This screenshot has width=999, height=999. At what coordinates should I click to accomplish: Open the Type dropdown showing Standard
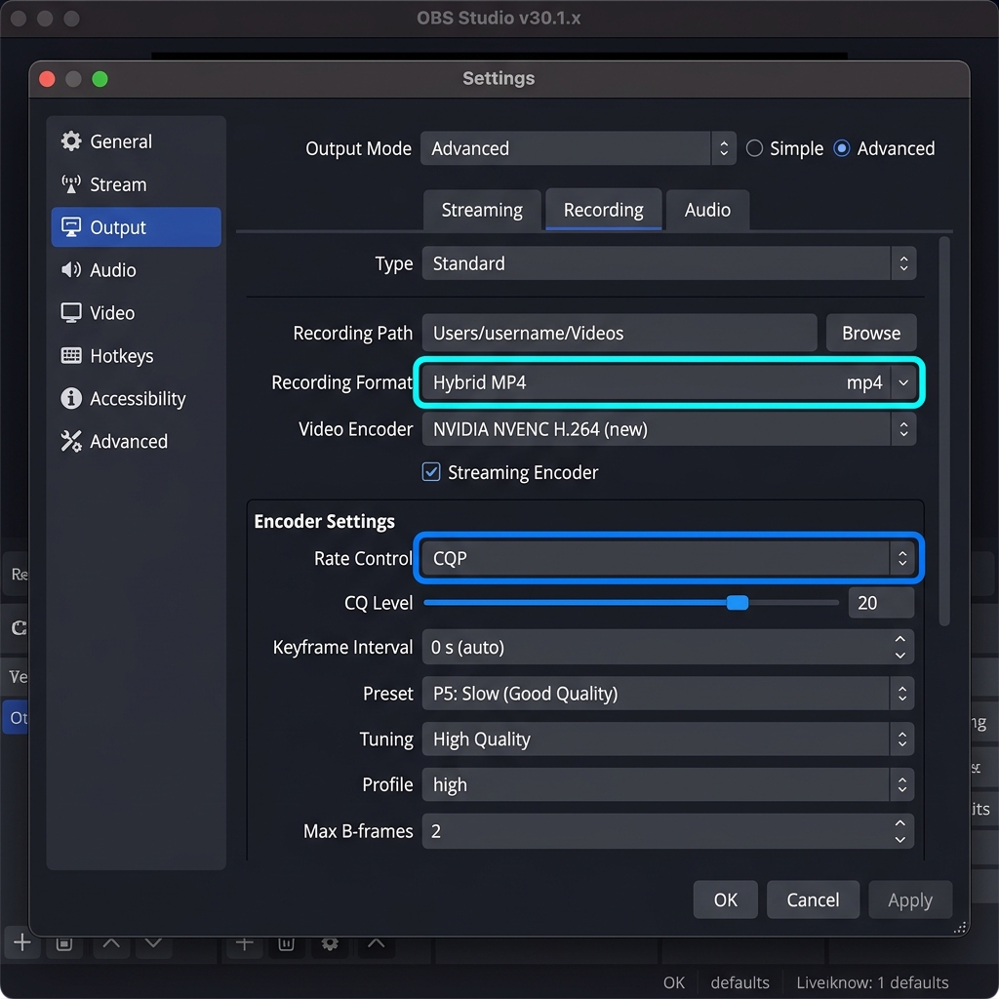(x=669, y=263)
